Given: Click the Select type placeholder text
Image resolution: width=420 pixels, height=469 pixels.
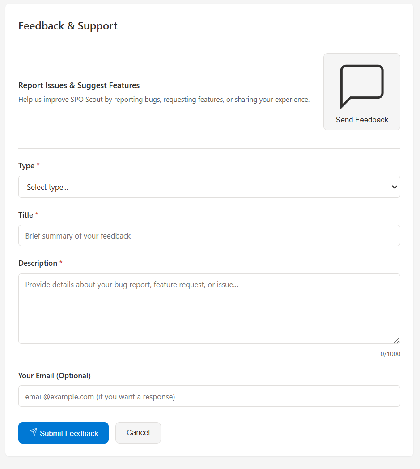Looking at the screenshot, I should [x=47, y=187].
